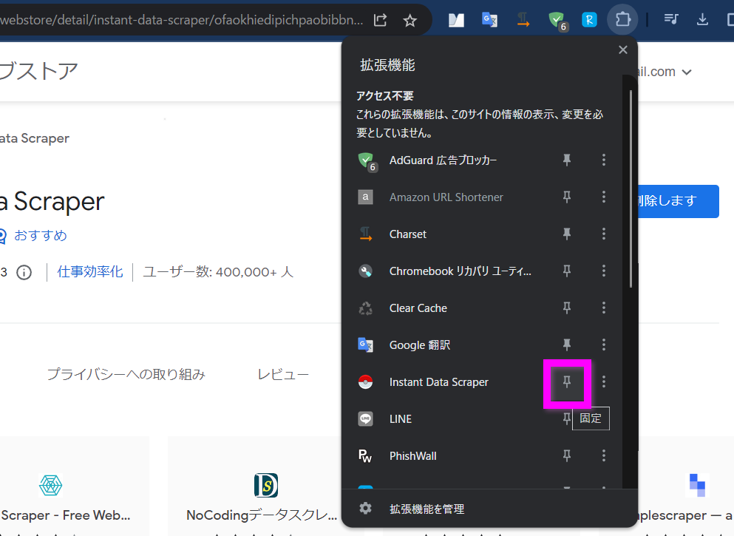Click Amazon URL Shortener icon in list

pyautogui.click(x=366, y=197)
